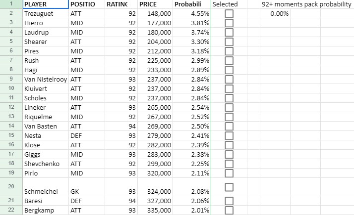Mark the checkbox next to Schmeichel
Screen dimensions: 354x215
click(229, 186)
